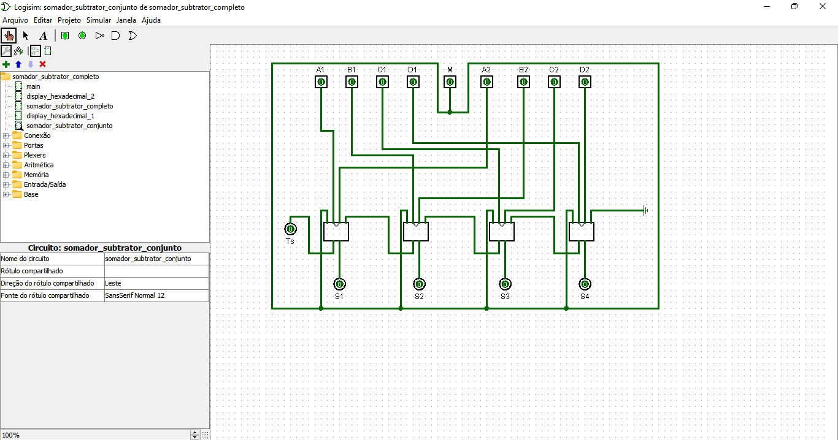Click the Logisim app icon in title bar
The image size is (838, 440).
coord(6,7)
